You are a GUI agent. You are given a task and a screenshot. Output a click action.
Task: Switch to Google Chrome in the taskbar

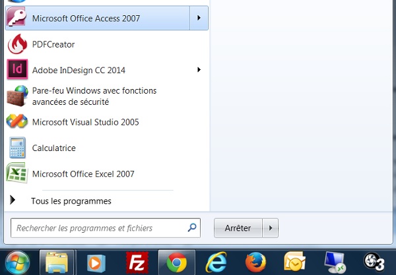(x=176, y=262)
